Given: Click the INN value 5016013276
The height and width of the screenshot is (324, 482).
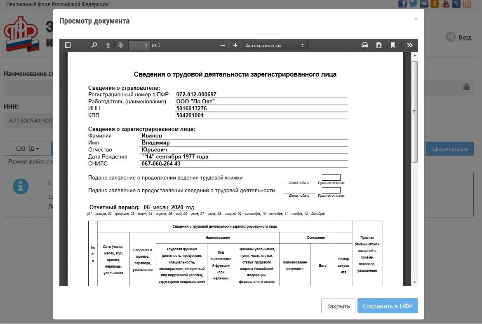Looking at the screenshot, I should point(191,109).
